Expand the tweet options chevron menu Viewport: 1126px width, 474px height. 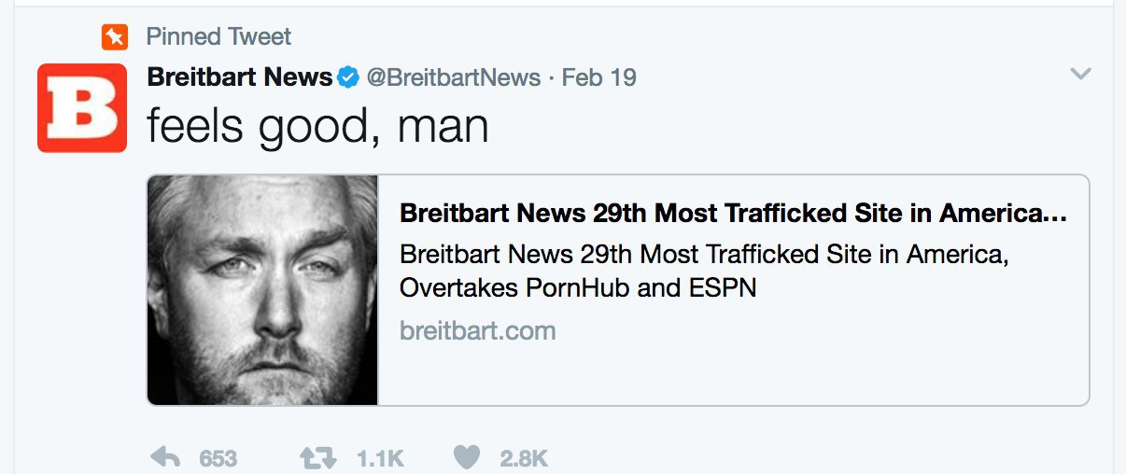[1080, 74]
